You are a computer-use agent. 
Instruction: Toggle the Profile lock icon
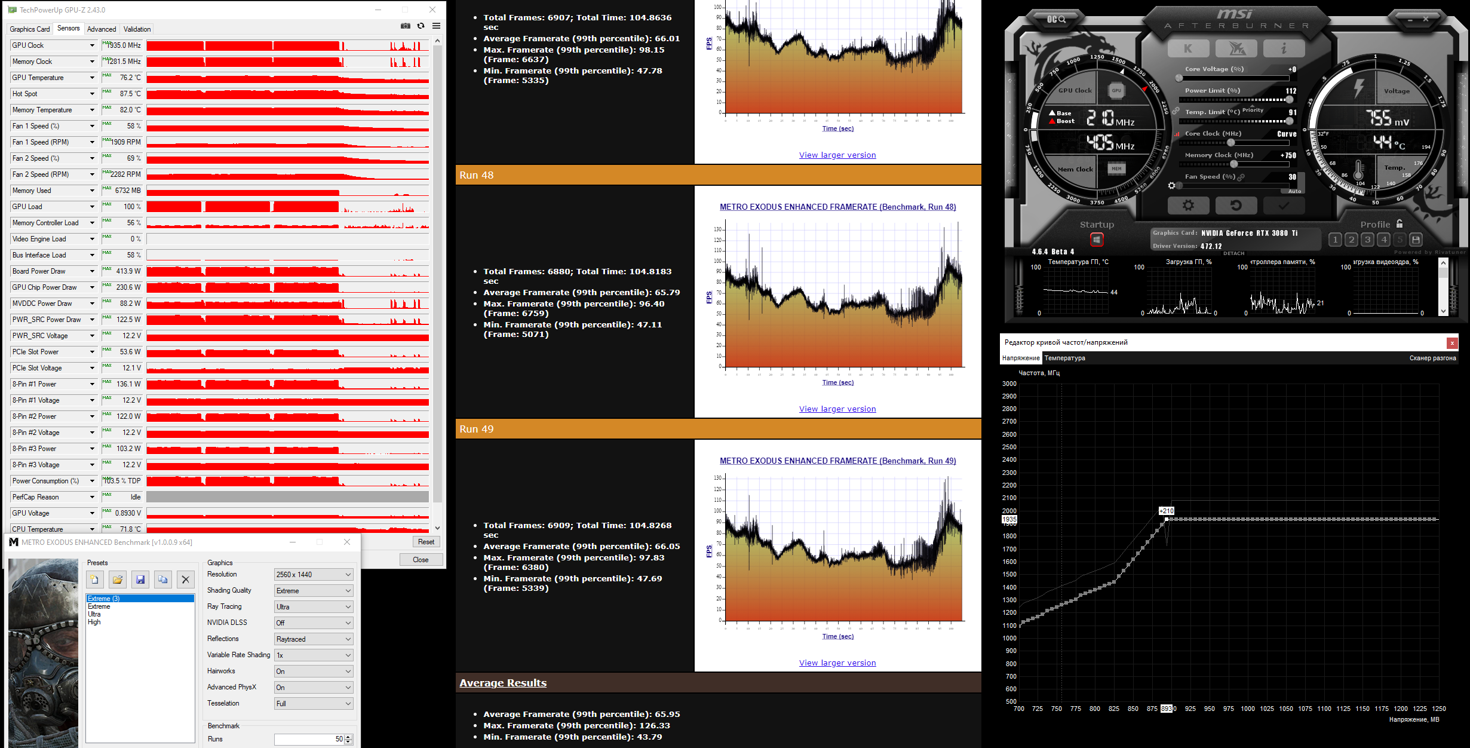[x=1400, y=223]
